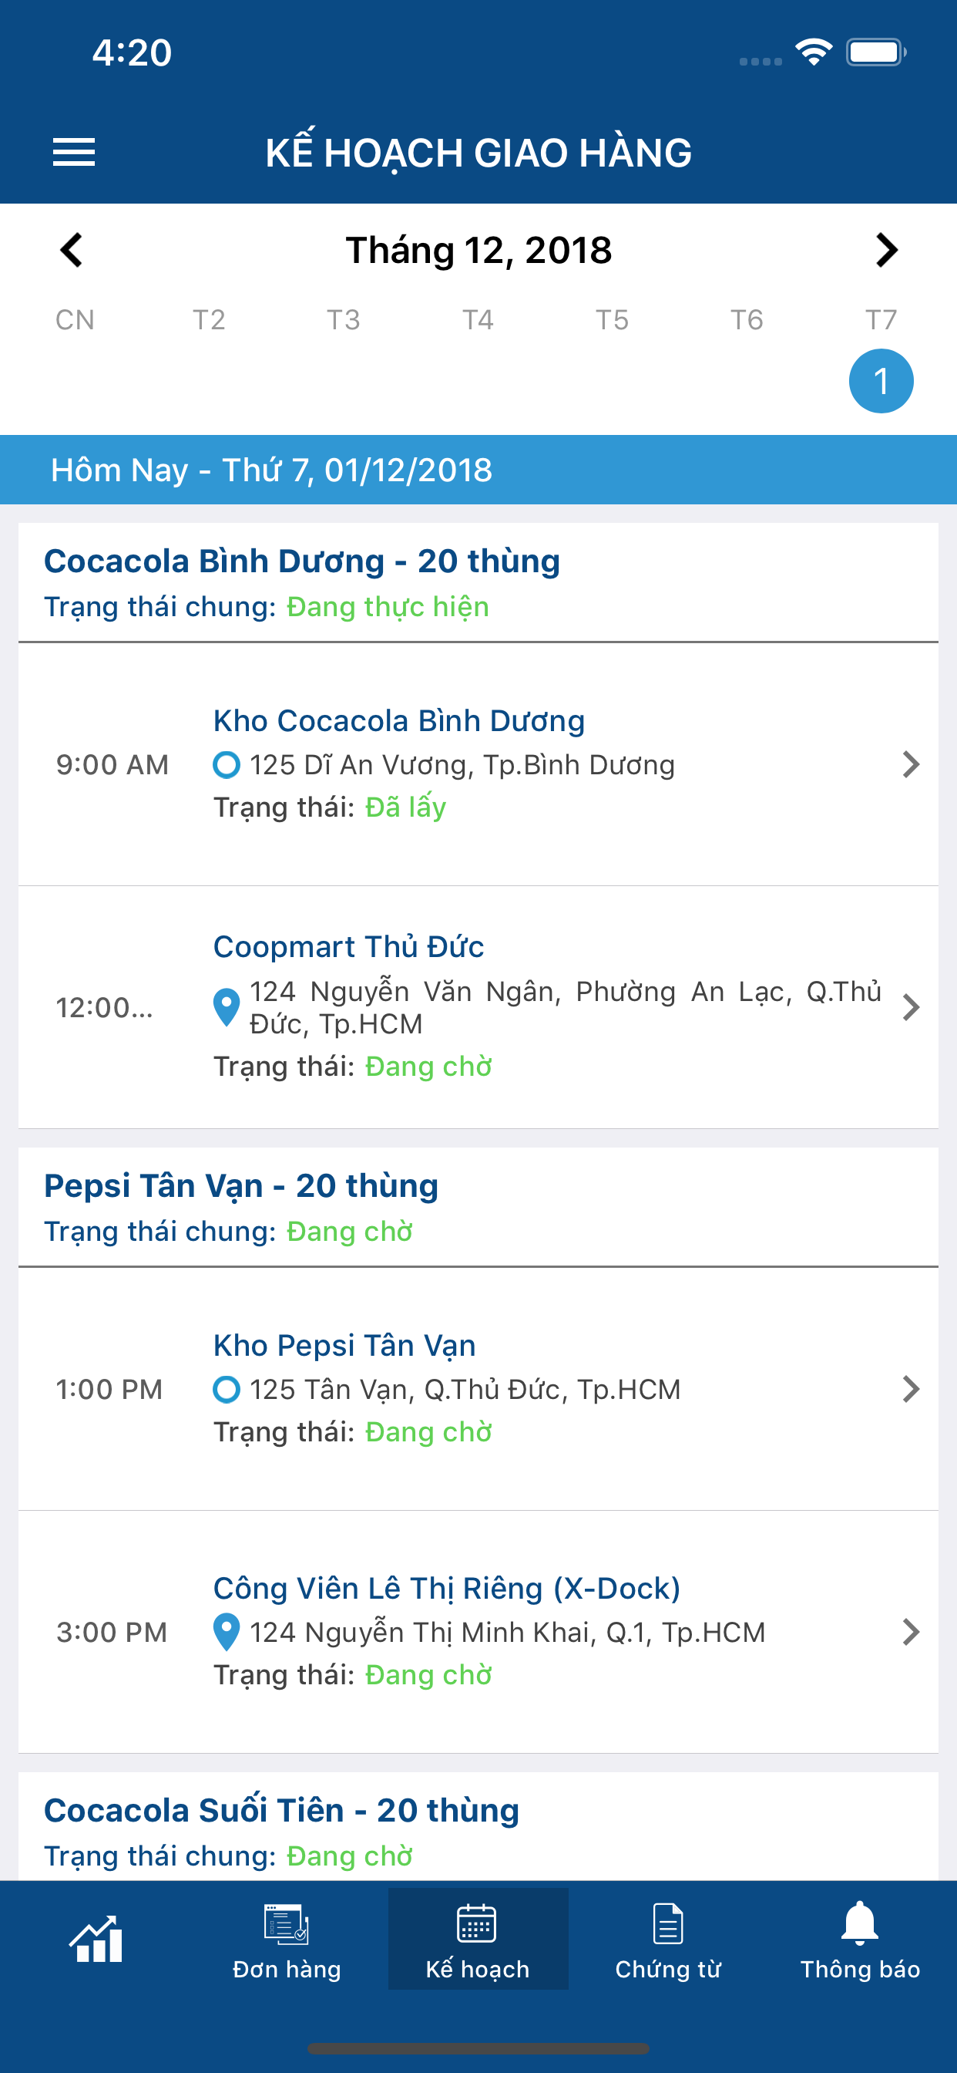Open the hamburger menu
Screen dimensions: 957x2073
click(74, 152)
